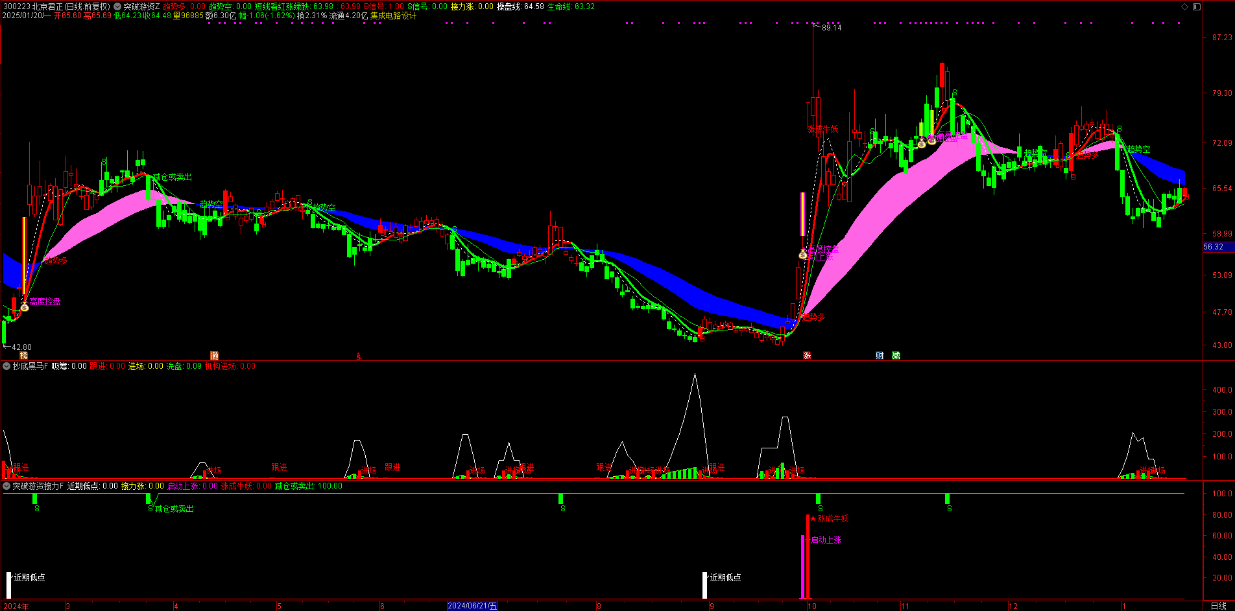The width and height of the screenshot is (1235, 611).
Task: Click the 2024年 label on time axis
Action: point(16,606)
